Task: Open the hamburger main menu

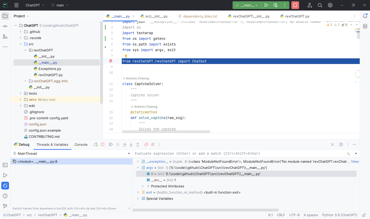Action: pyautogui.click(x=16, y=5)
